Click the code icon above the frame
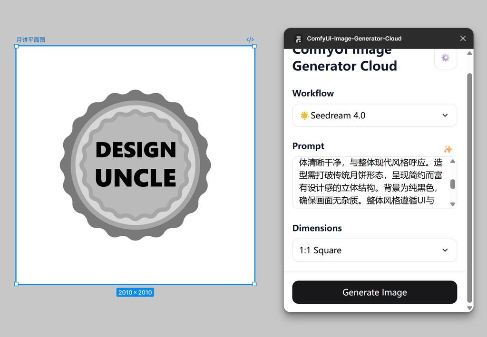The image size is (487, 337). (x=250, y=39)
